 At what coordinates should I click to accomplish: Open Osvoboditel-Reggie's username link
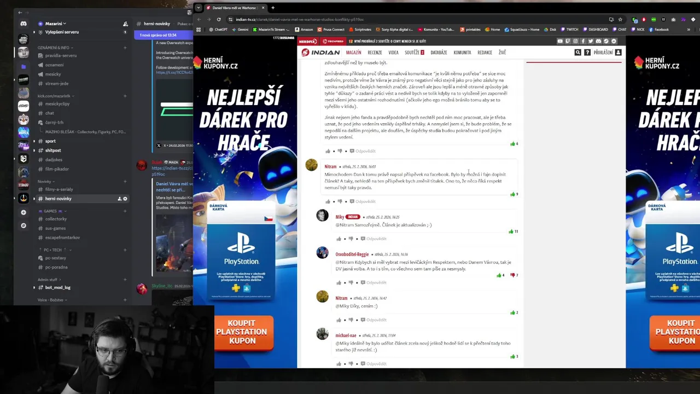[x=352, y=254]
